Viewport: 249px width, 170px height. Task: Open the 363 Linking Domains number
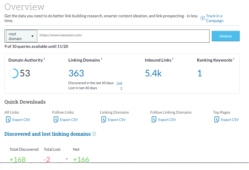point(76,73)
